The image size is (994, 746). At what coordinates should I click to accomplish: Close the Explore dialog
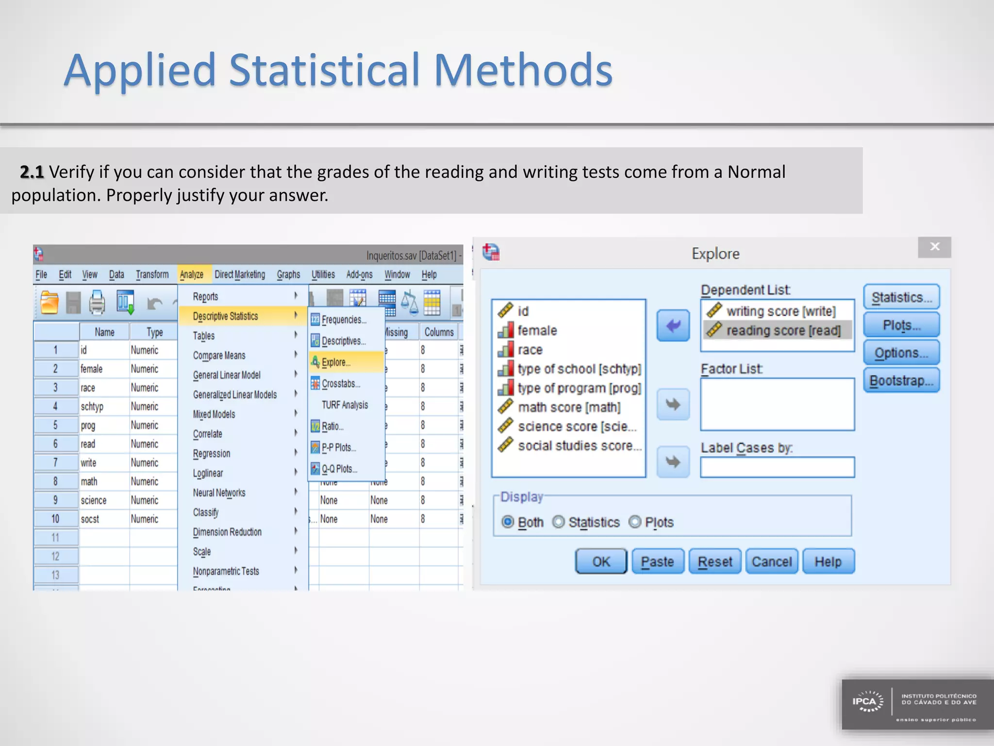(934, 247)
